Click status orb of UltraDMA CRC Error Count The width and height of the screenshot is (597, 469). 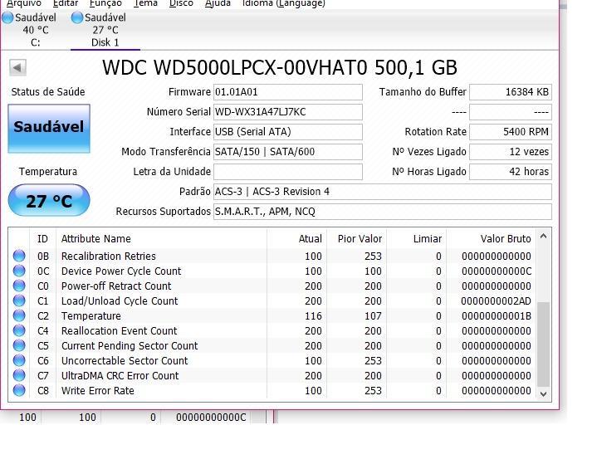click(19, 375)
